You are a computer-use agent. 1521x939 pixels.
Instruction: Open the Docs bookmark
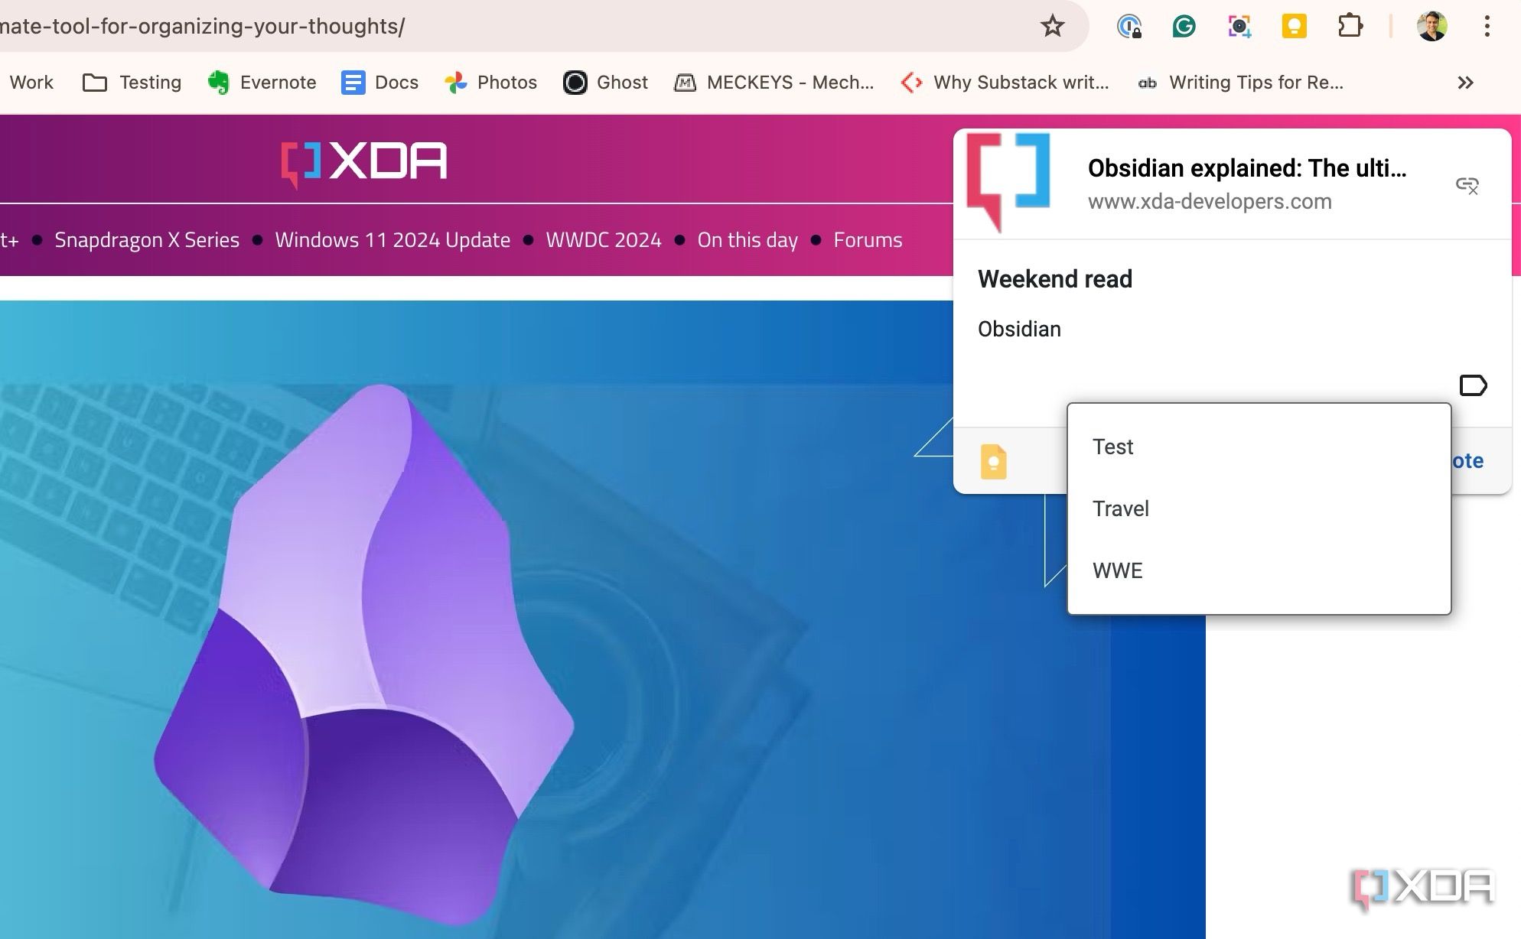coord(380,83)
